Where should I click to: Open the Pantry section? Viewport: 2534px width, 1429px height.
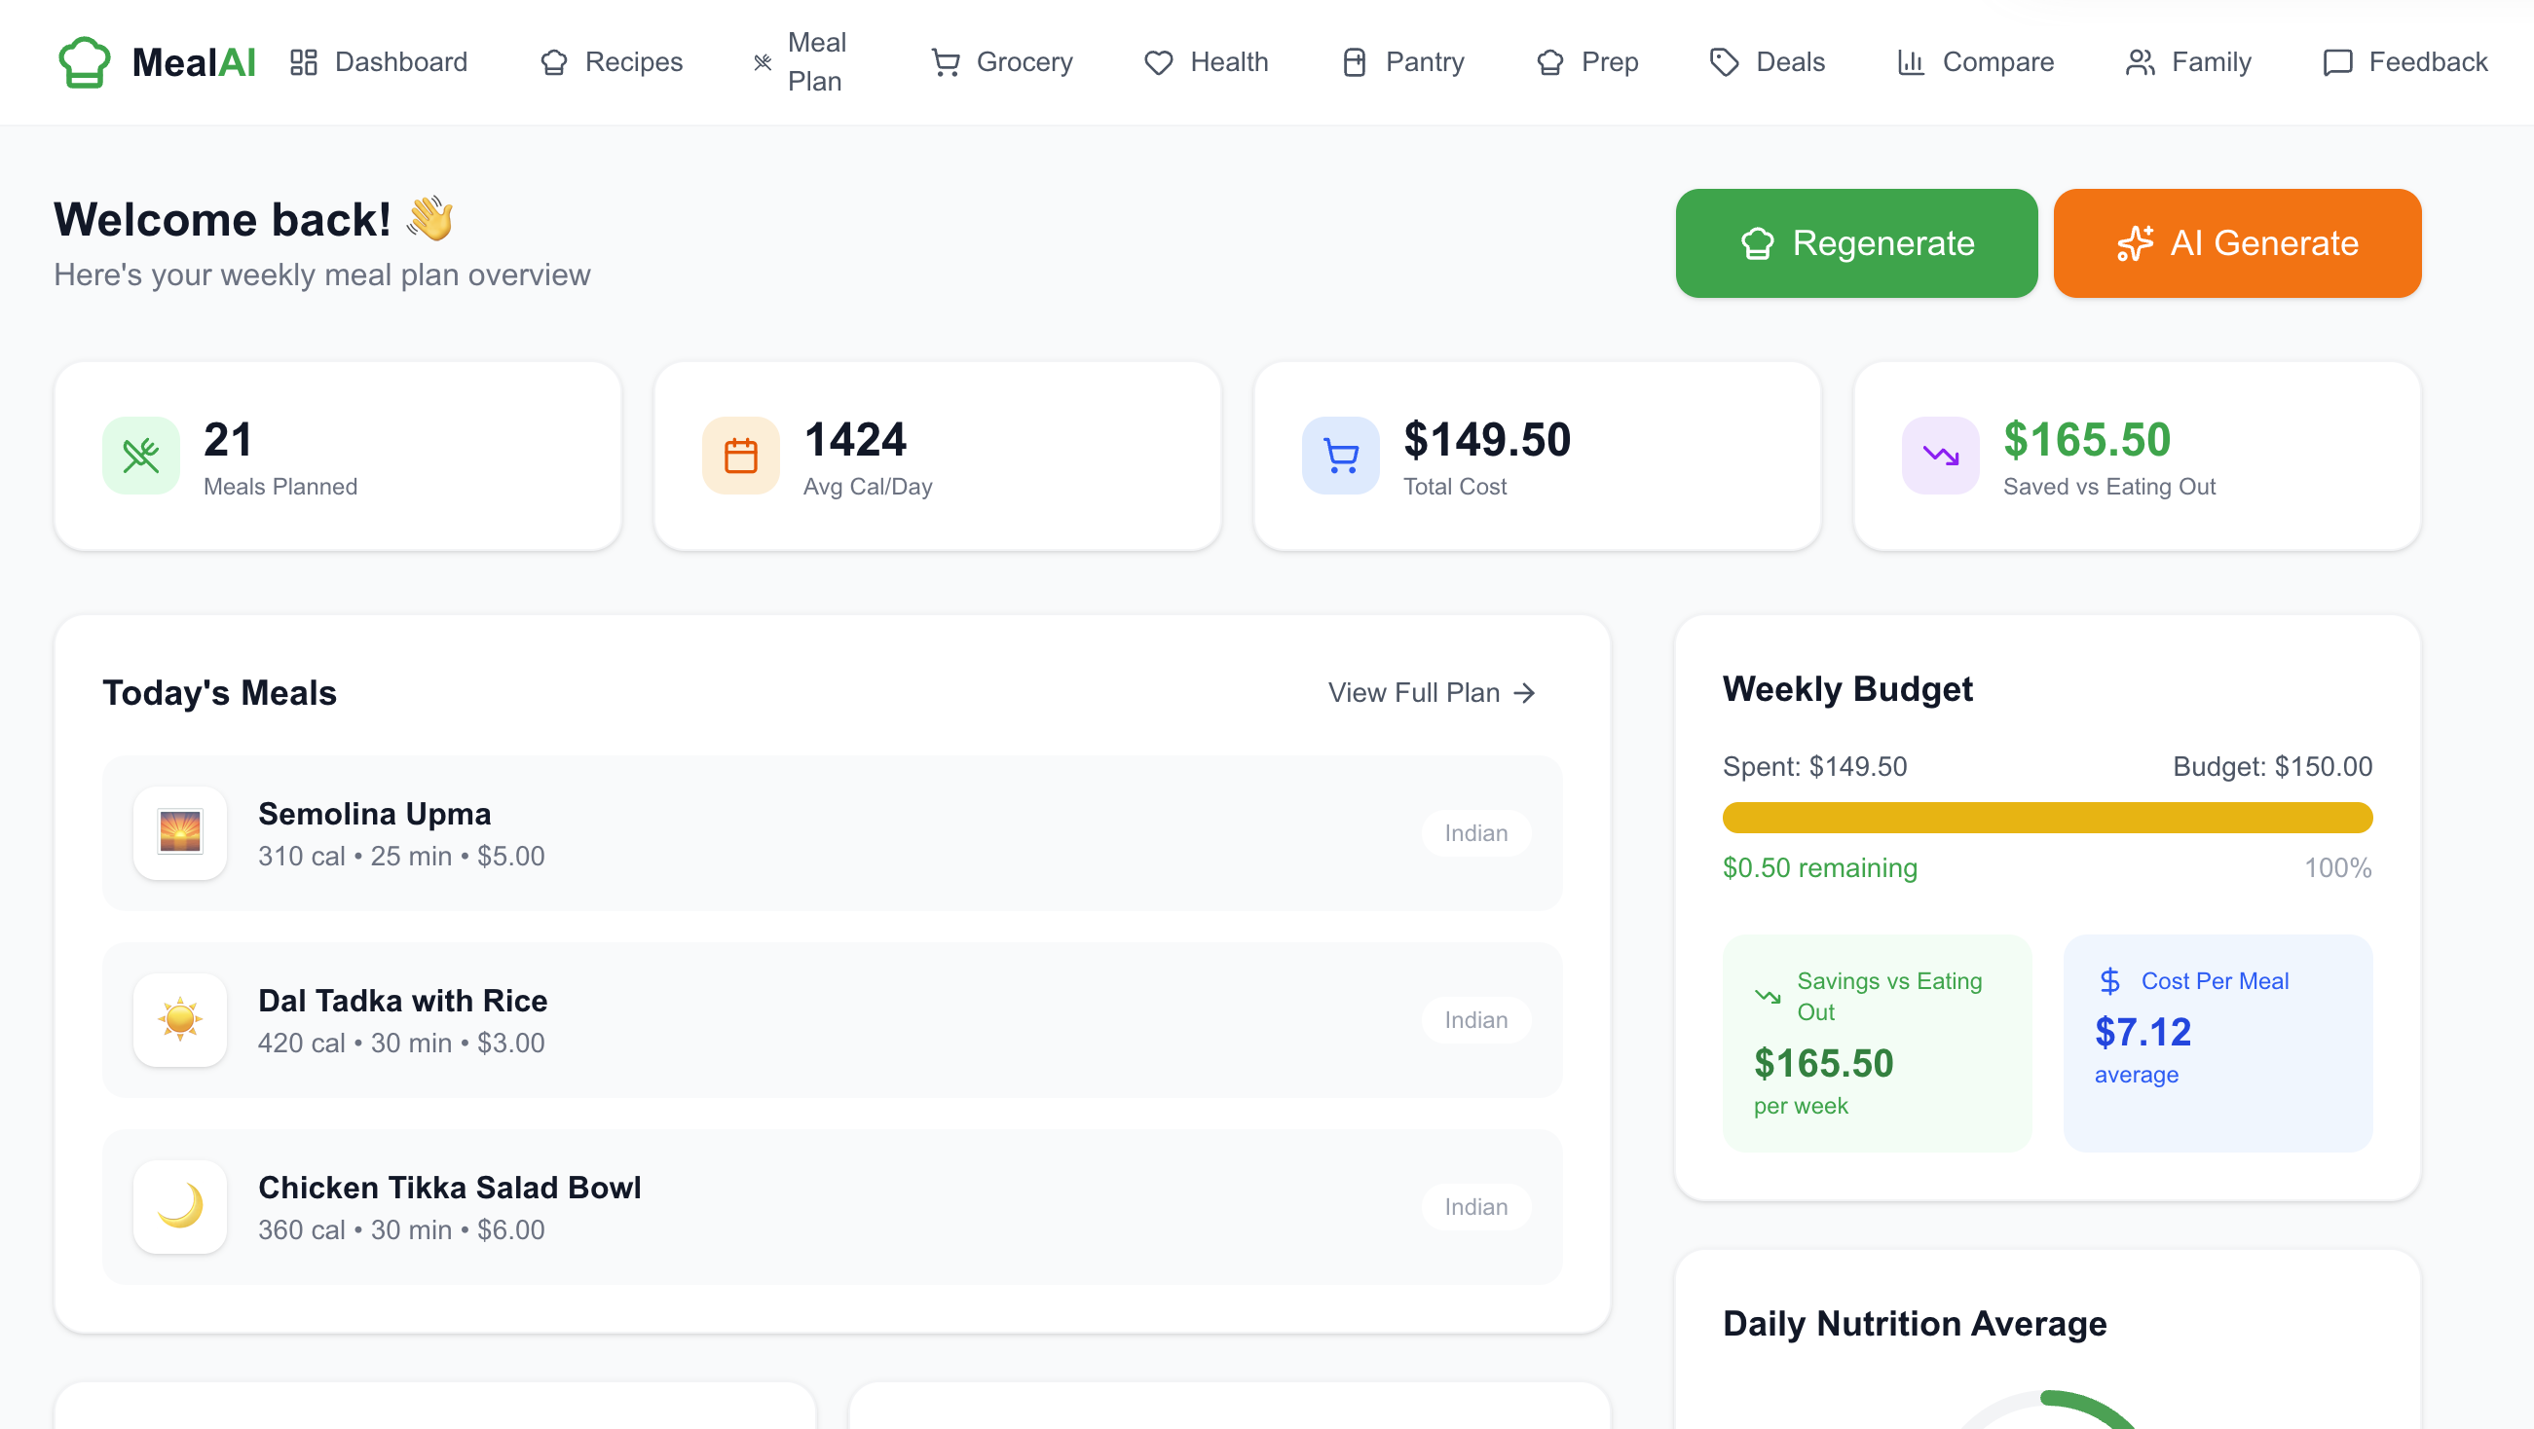point(1402,62)
